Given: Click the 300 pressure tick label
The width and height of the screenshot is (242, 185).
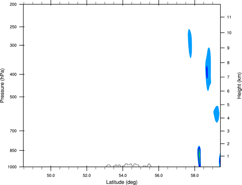Looking at the screenshot, I should [x=13, y=45].
